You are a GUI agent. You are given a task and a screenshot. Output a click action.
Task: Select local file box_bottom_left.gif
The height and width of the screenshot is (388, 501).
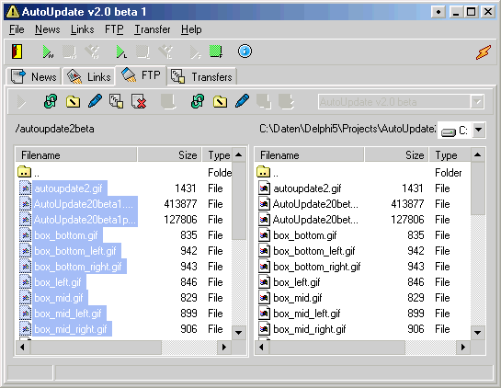point(314,251)
